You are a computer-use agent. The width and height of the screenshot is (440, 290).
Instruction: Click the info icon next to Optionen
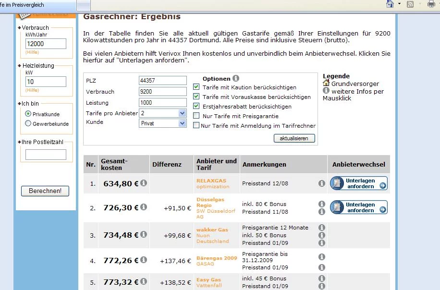(x=236, y=78)
